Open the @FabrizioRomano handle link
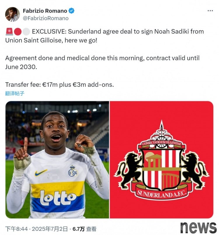This screenshot has height=235, width=219. point(46,18)
